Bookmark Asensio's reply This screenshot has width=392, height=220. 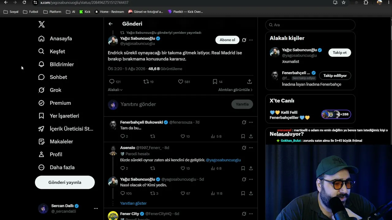pyautogui.click(x=243, y=168)
